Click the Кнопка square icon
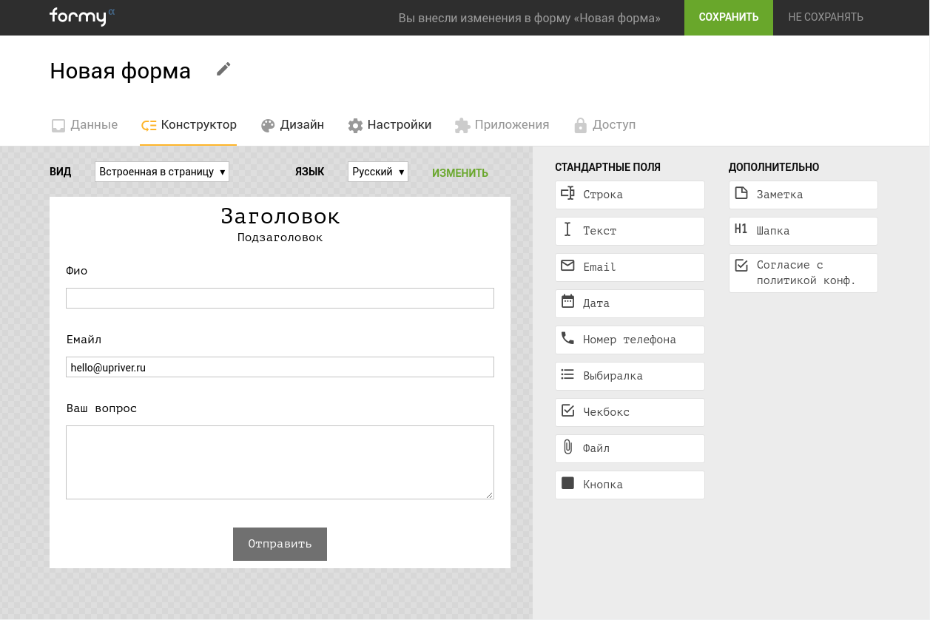Screen dimensions: 930x620 [x=567, y=483]
